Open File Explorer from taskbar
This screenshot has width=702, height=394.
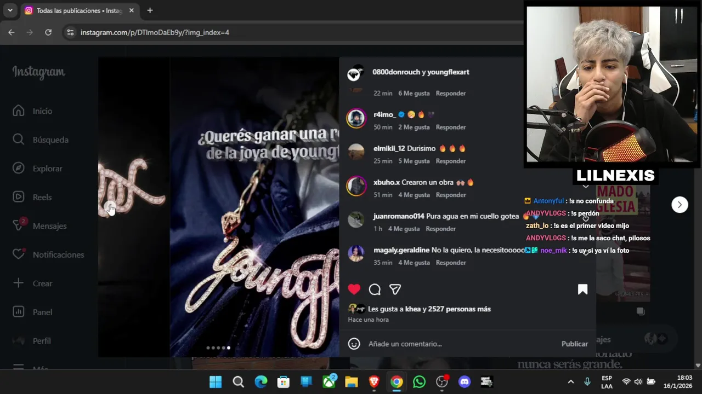click(352, 382)
